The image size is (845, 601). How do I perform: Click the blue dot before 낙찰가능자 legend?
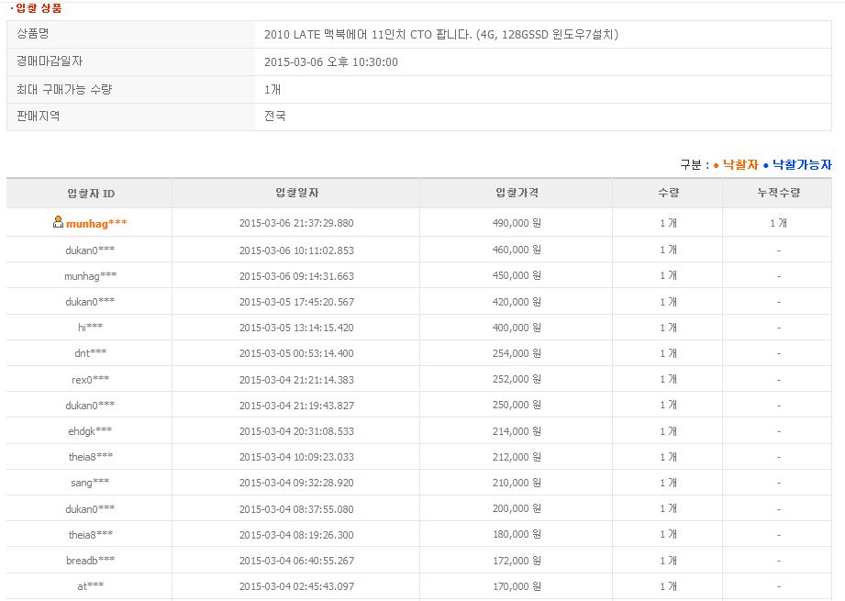point(766,165)
